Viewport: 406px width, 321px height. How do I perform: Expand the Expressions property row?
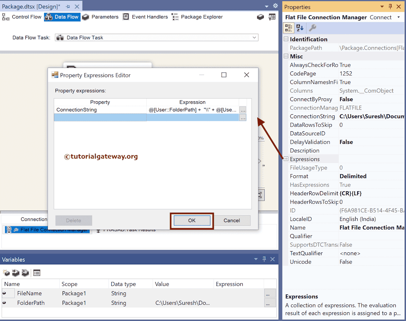coord(285,159)
